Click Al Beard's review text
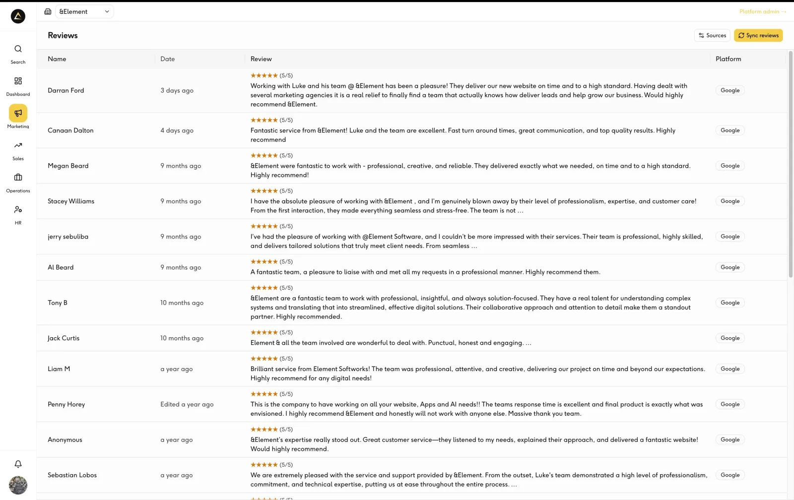This screenshot has height=500, width=794. pos(425,272)
